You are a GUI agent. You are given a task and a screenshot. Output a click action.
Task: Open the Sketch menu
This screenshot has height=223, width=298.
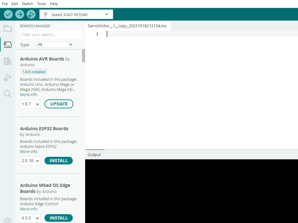[x=27, y=4]
